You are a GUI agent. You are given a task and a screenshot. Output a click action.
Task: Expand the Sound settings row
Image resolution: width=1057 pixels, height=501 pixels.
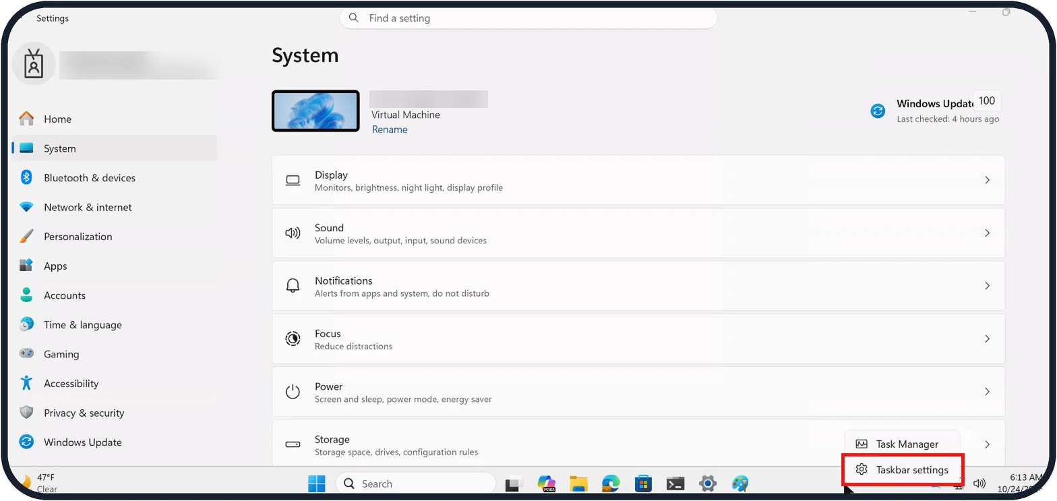tap(638, 233)
